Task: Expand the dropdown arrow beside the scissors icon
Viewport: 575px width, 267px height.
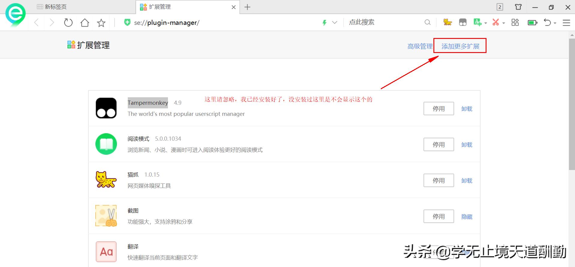Action: [504, 23]
